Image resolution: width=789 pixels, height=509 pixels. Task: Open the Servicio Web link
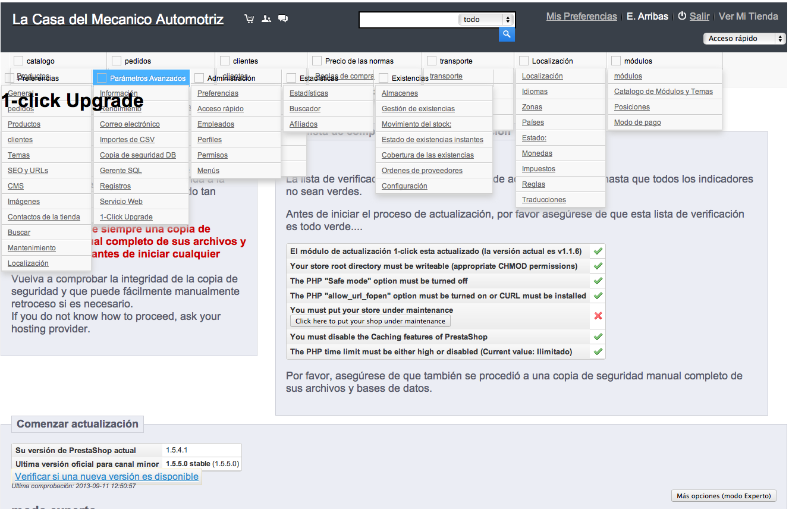tap(121, 202)
